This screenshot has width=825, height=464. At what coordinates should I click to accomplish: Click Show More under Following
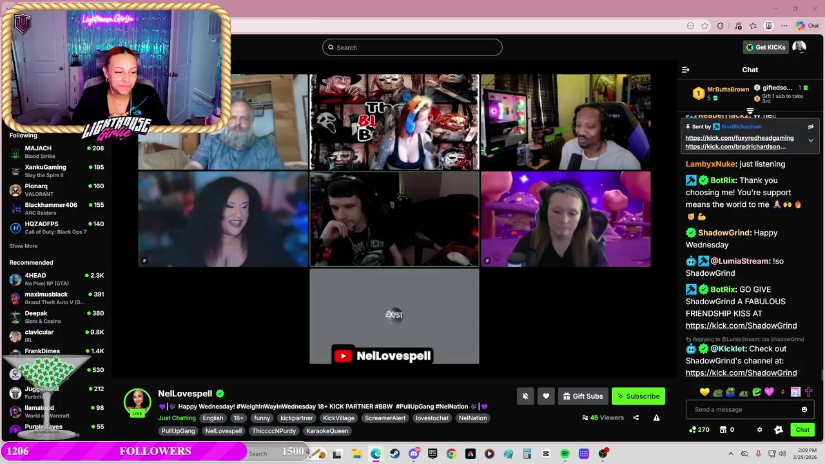click(x=23, y=246)
